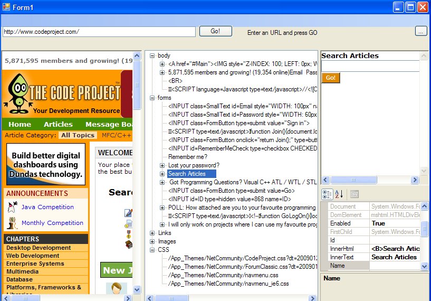Open the Web Development chapter

click(x=33, y=256)
